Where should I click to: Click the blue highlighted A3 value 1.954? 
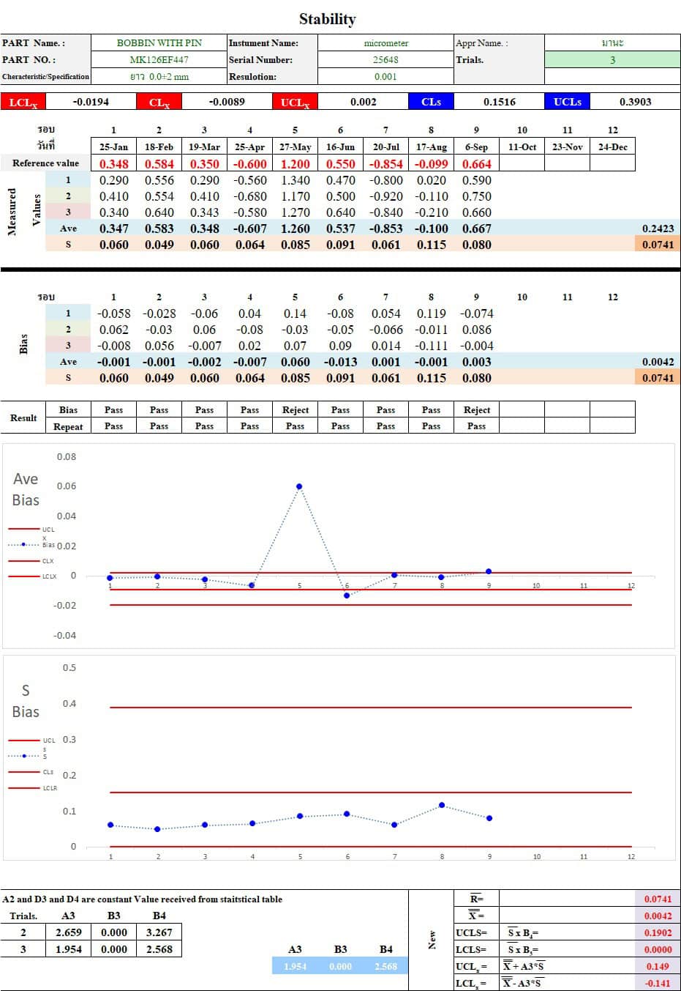pos(295,967)
